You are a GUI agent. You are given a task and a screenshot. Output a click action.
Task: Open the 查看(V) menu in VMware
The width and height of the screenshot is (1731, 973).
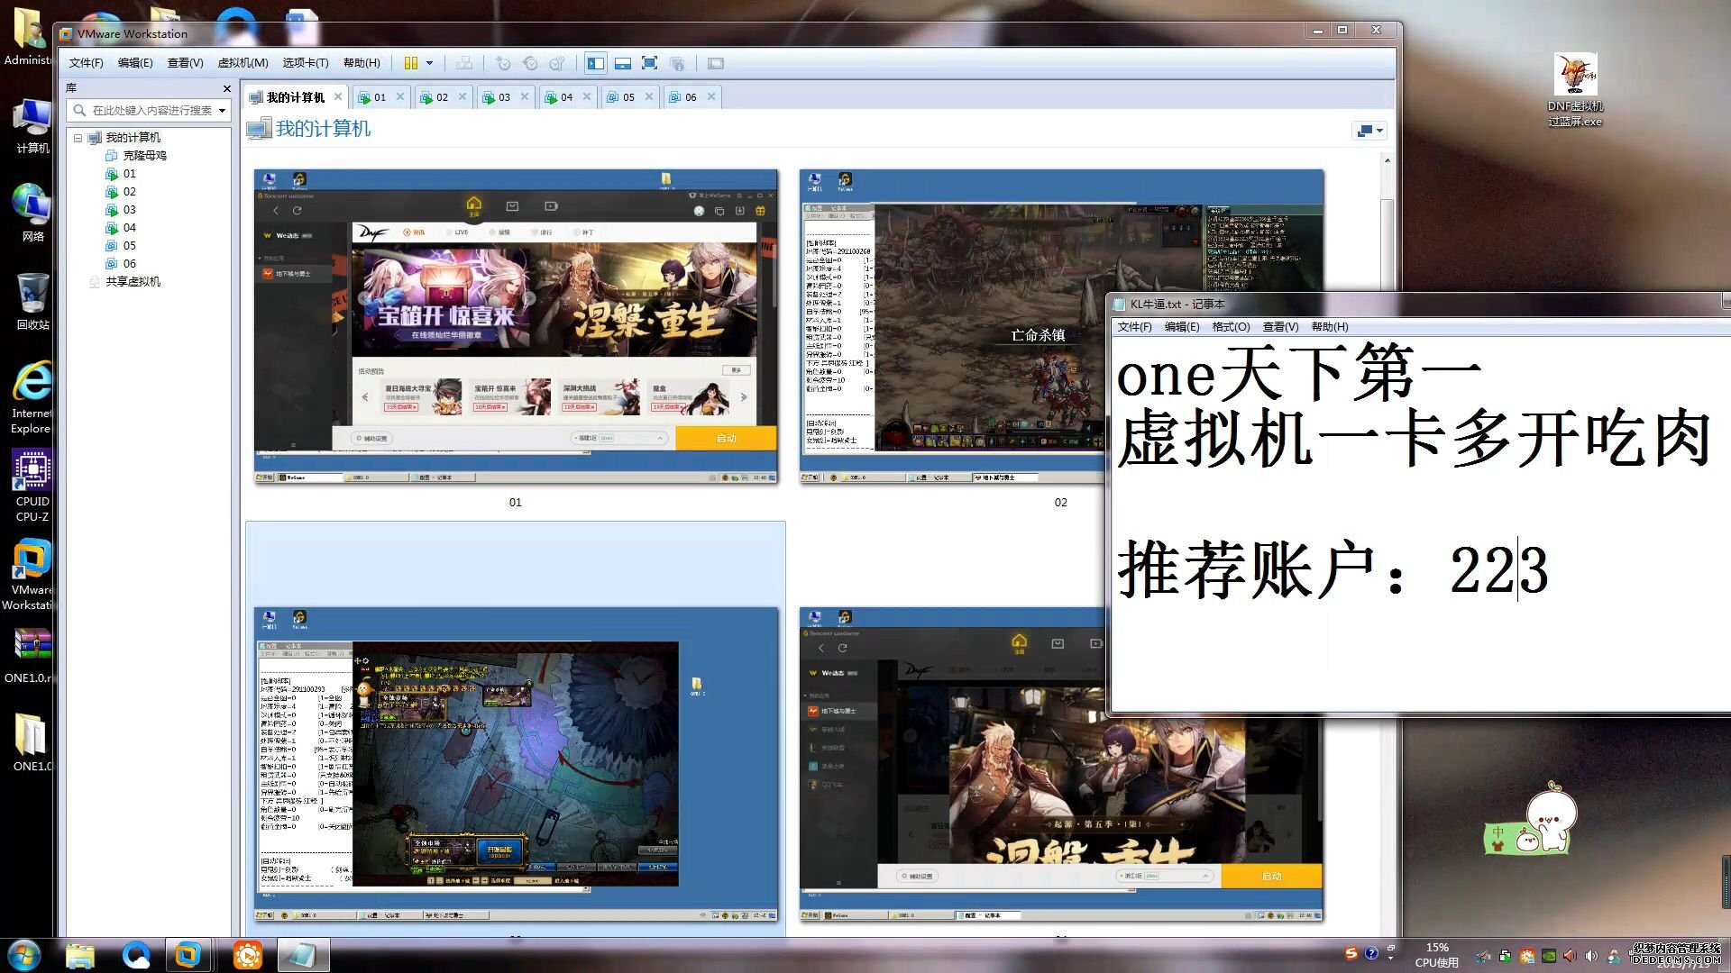pyautogui.click(x=185, y=63)
